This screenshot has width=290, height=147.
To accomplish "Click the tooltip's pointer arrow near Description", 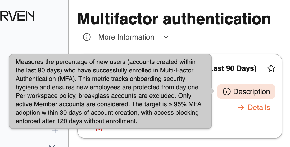I will coord(213,91).
